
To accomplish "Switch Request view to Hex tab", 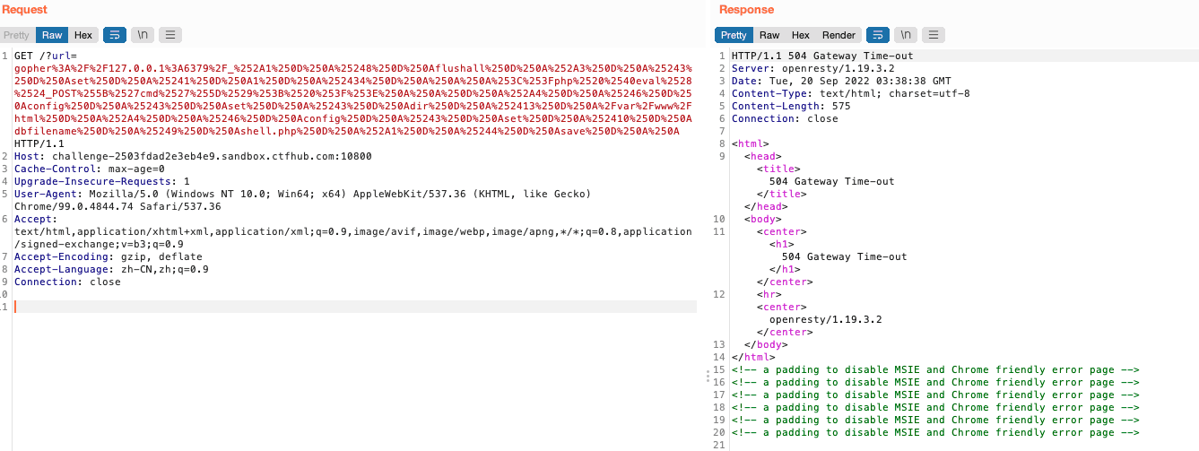I will (x=83, y=35).
